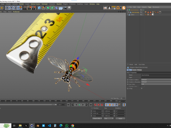Image resolution: width=171 pixels, height=128 pixels.
Task: Click the orange S plugin icon
Action: click(x=124, y=8)
